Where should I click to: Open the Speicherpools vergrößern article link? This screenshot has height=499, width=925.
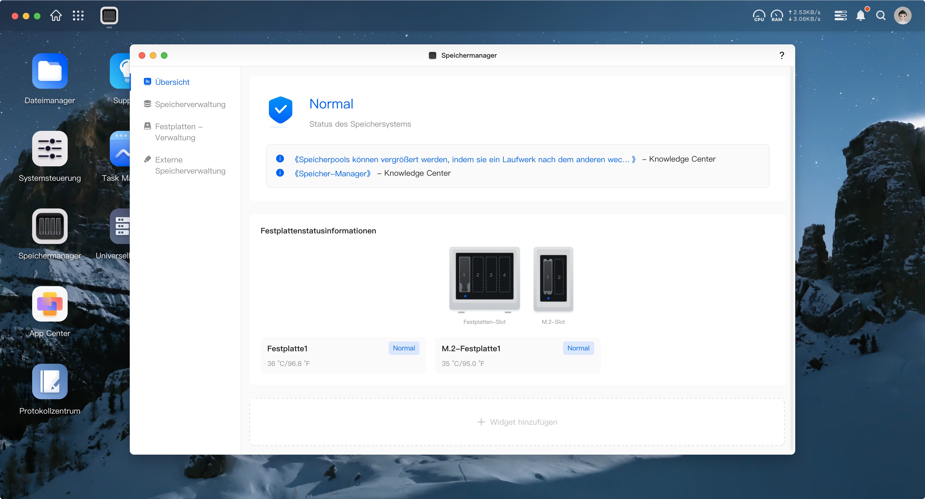(x=465, y=159)
